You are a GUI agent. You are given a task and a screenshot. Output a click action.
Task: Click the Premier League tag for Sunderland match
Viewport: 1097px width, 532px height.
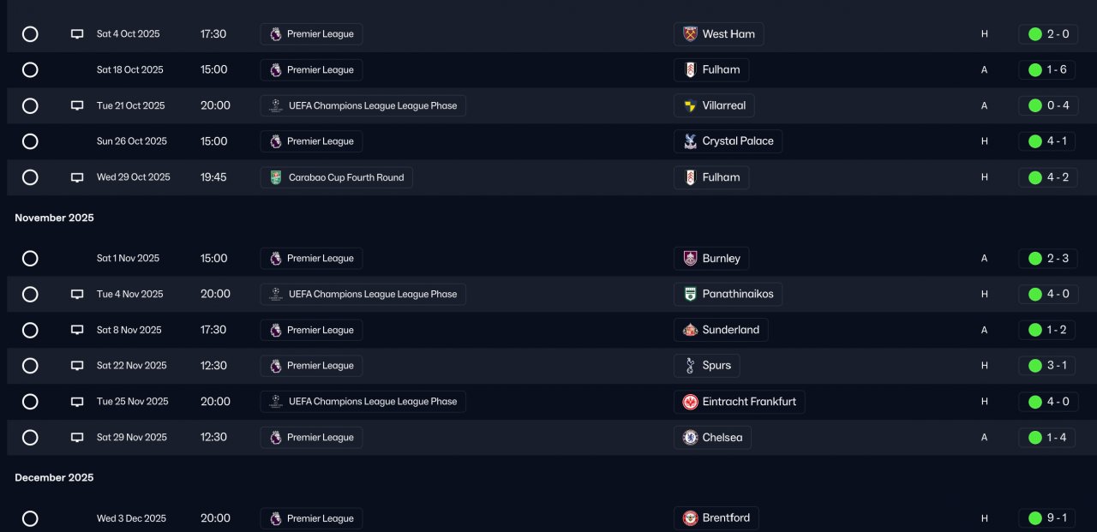312,330
